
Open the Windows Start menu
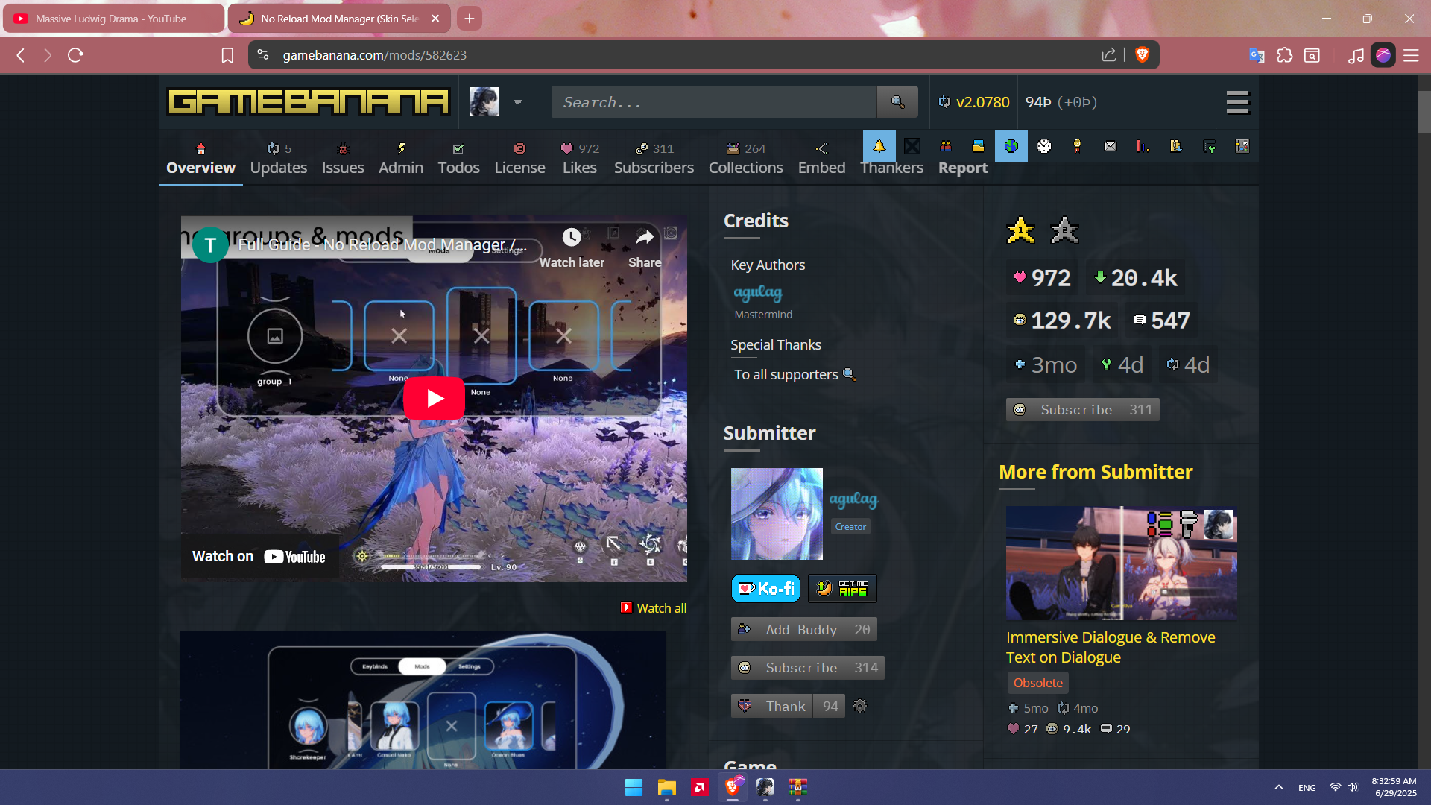[x=634, y=787]
